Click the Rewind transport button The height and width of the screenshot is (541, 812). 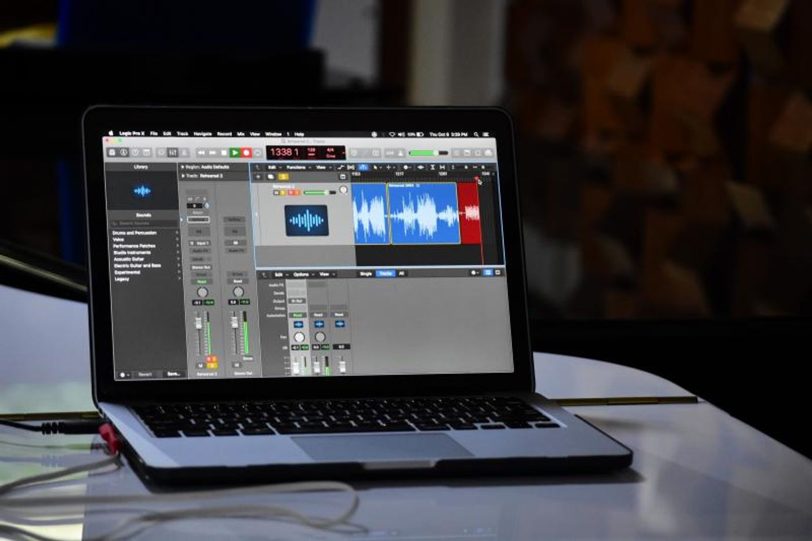click(x=201, y=153)
